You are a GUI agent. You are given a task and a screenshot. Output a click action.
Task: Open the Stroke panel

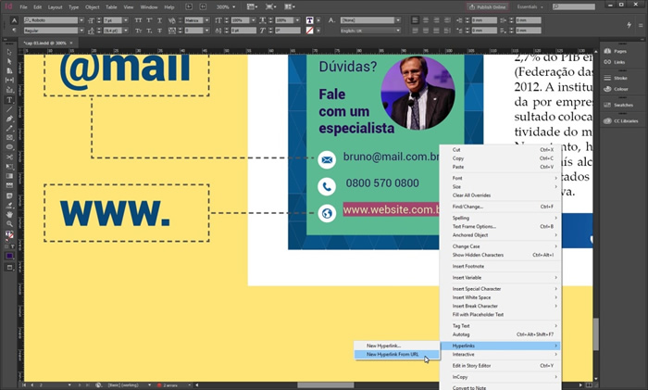618,78
